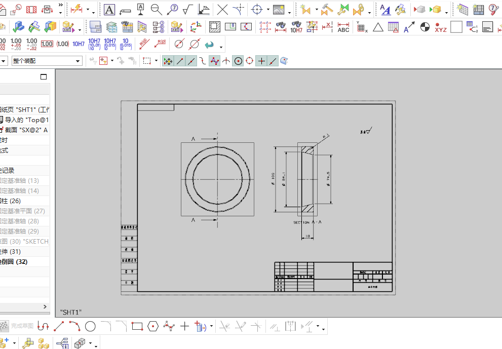Select the Intersection Symbol X tool
This screenshot has width=502, height=349.
coord(222,10)
